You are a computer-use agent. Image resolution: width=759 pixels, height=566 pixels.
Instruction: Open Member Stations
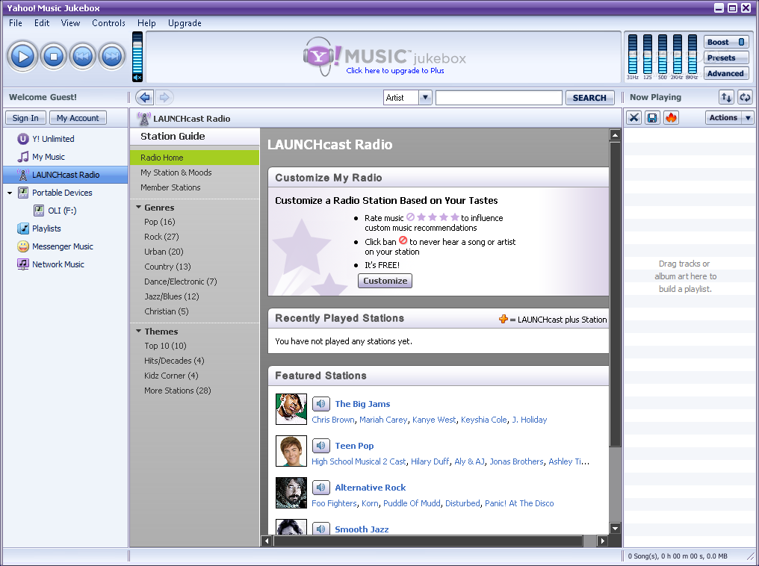170,187
